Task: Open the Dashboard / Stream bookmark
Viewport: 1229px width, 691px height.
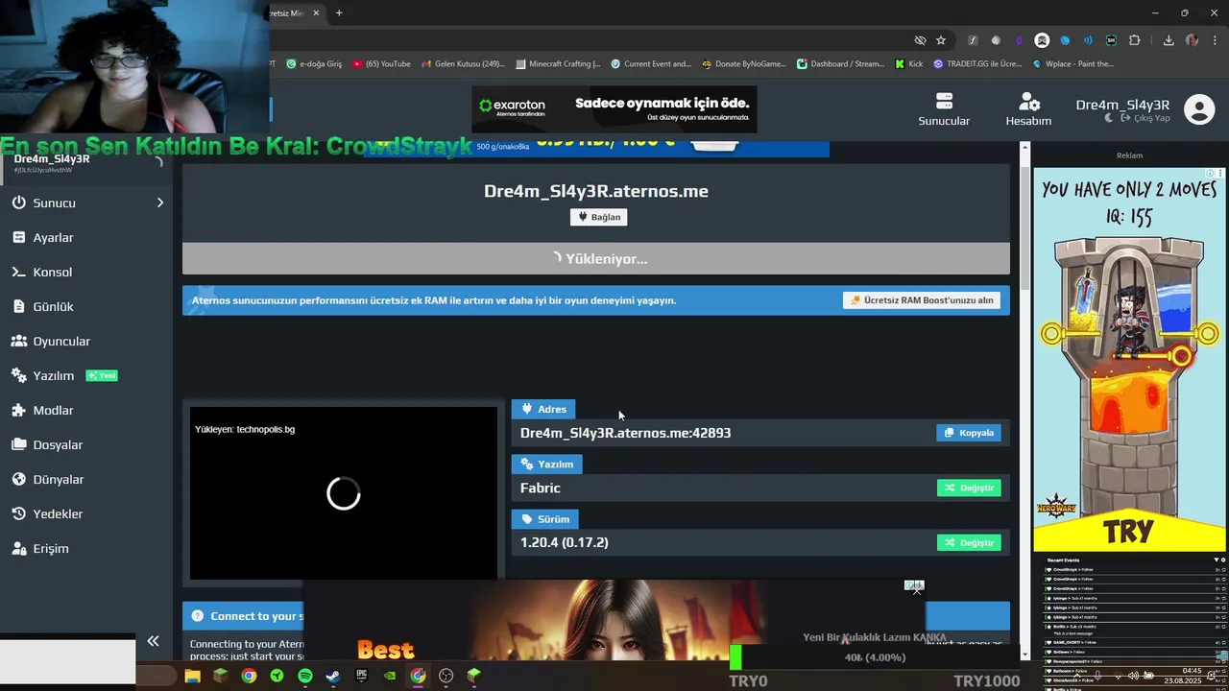Action: pyautogui.click(x=840, y=64)
